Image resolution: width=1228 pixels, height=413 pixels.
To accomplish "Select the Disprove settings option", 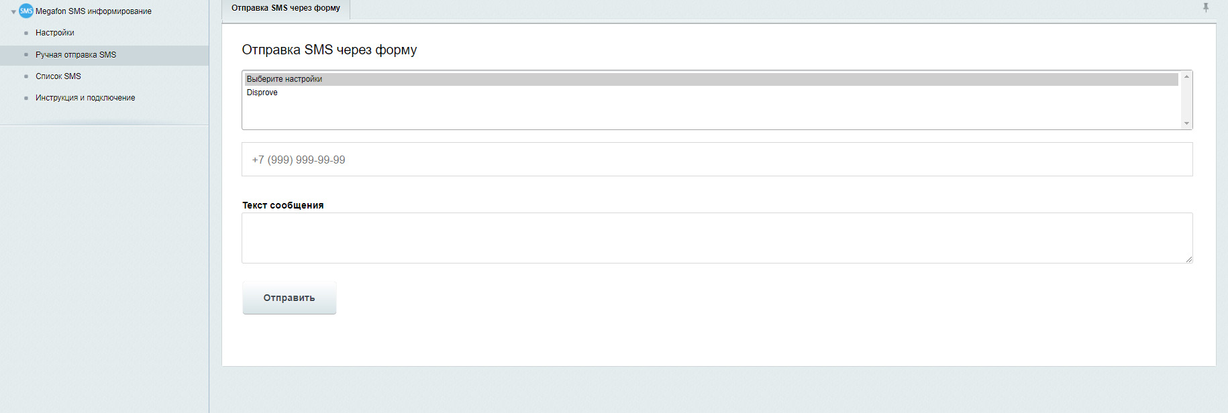I will 262,93.
